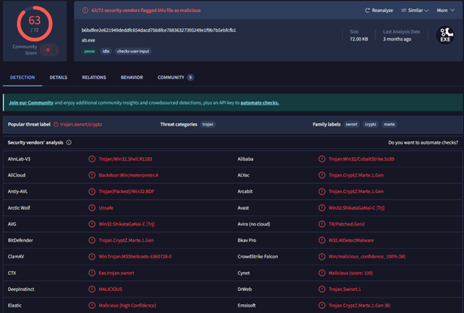Screen dimensions: 464x313
Task: Click the Win.Trojan.MSShellcode-6360728-0 detection
Action: pos(135,257)
